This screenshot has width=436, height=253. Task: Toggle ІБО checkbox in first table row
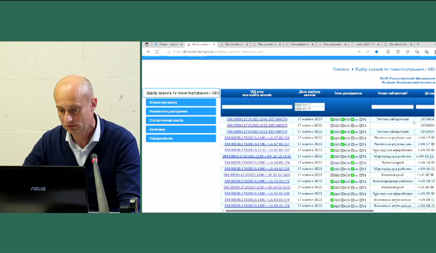click(332, 119)
